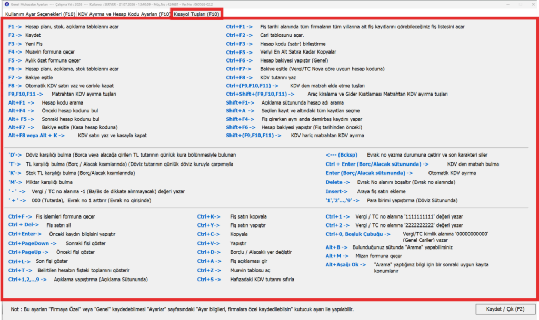
Task: Click the Kaydet / Çık (F2) button
Action: (505, 309)
